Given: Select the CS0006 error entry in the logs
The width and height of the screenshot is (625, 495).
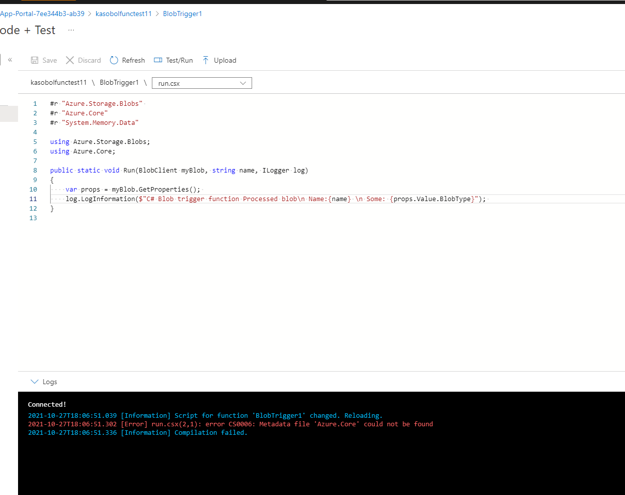Looking at the screenshot, I should [230, 424].
